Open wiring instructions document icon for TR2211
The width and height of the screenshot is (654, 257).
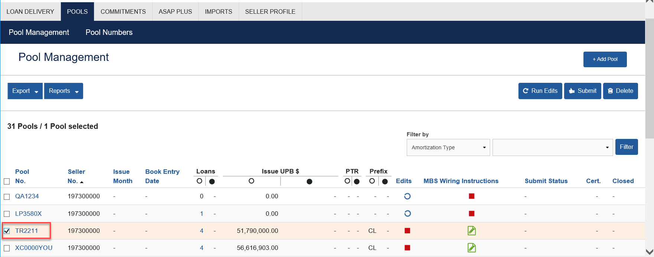[x=472, y=231]
